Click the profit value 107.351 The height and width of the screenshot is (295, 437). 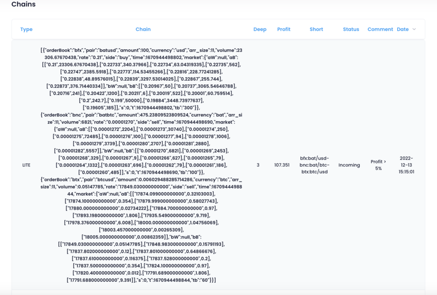pos(282,165)
